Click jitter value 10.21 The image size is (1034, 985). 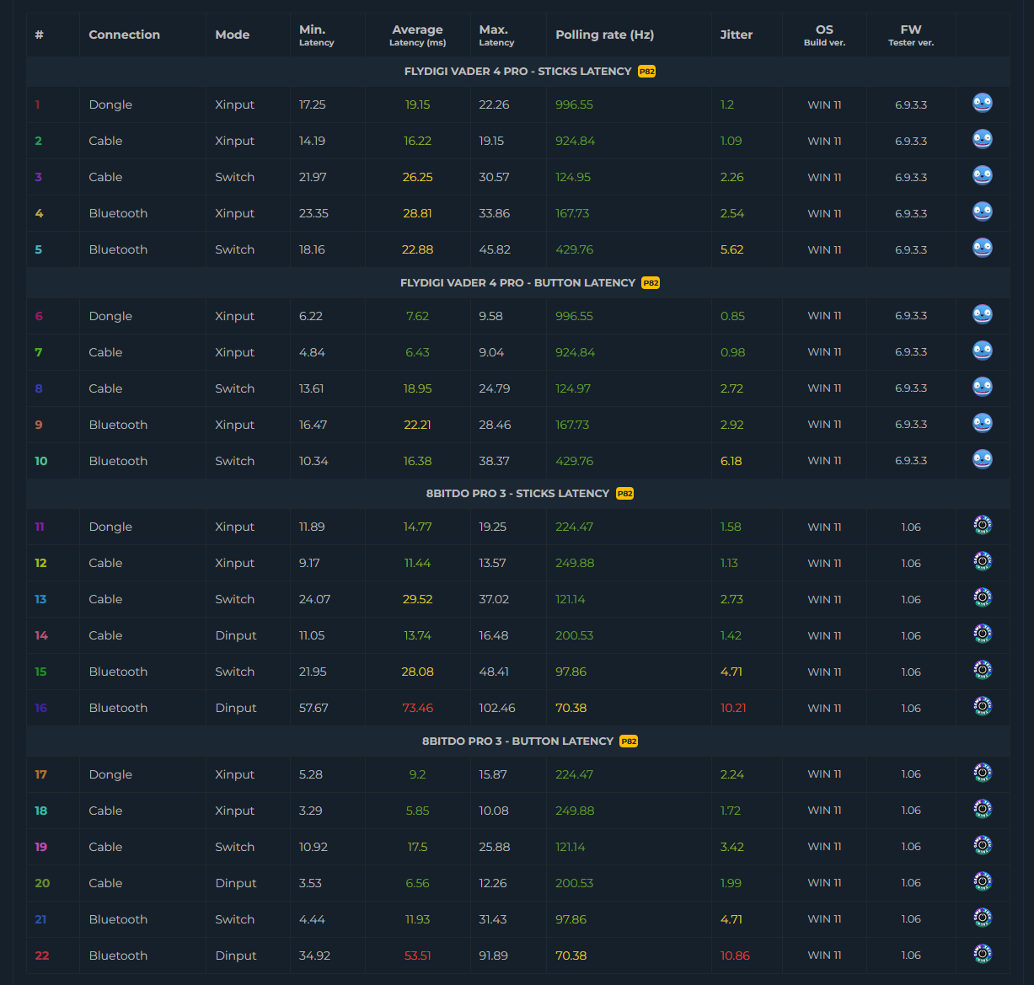click(x=733, y=708)
